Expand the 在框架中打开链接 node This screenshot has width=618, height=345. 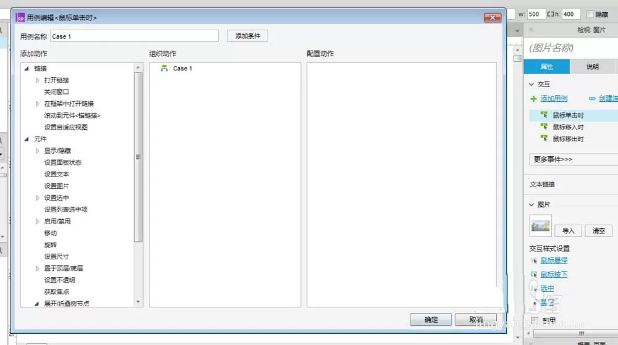(38, 104)
